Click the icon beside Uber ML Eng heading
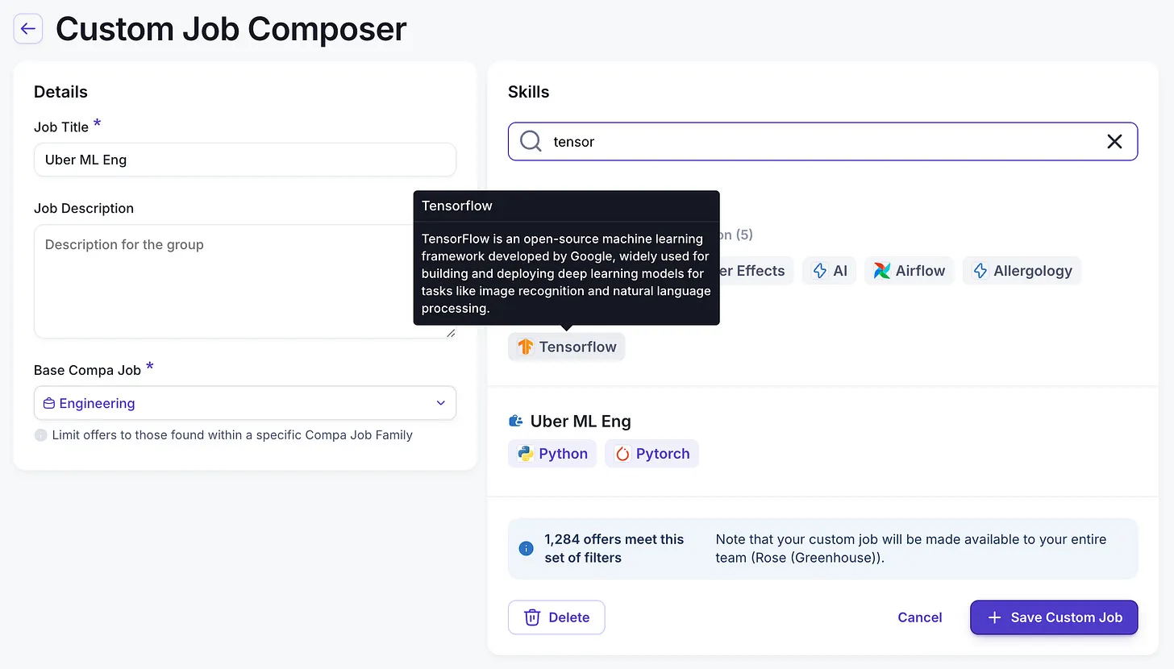The width and height of the screenshot is (1174, 669). pos(516,421)
